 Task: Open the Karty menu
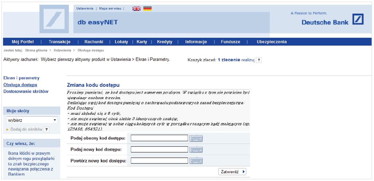pos(142,42)
